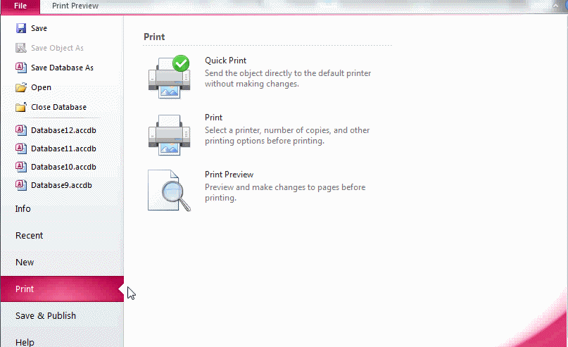This screenshot has width=568, height=347.
Task: Click the Print printer icon
Action: coord(169,132)
